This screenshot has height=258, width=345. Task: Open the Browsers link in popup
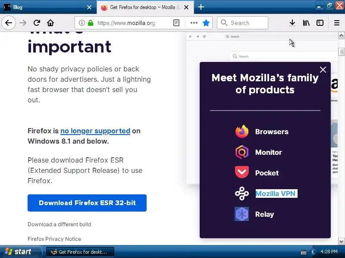tap(272, 132)
